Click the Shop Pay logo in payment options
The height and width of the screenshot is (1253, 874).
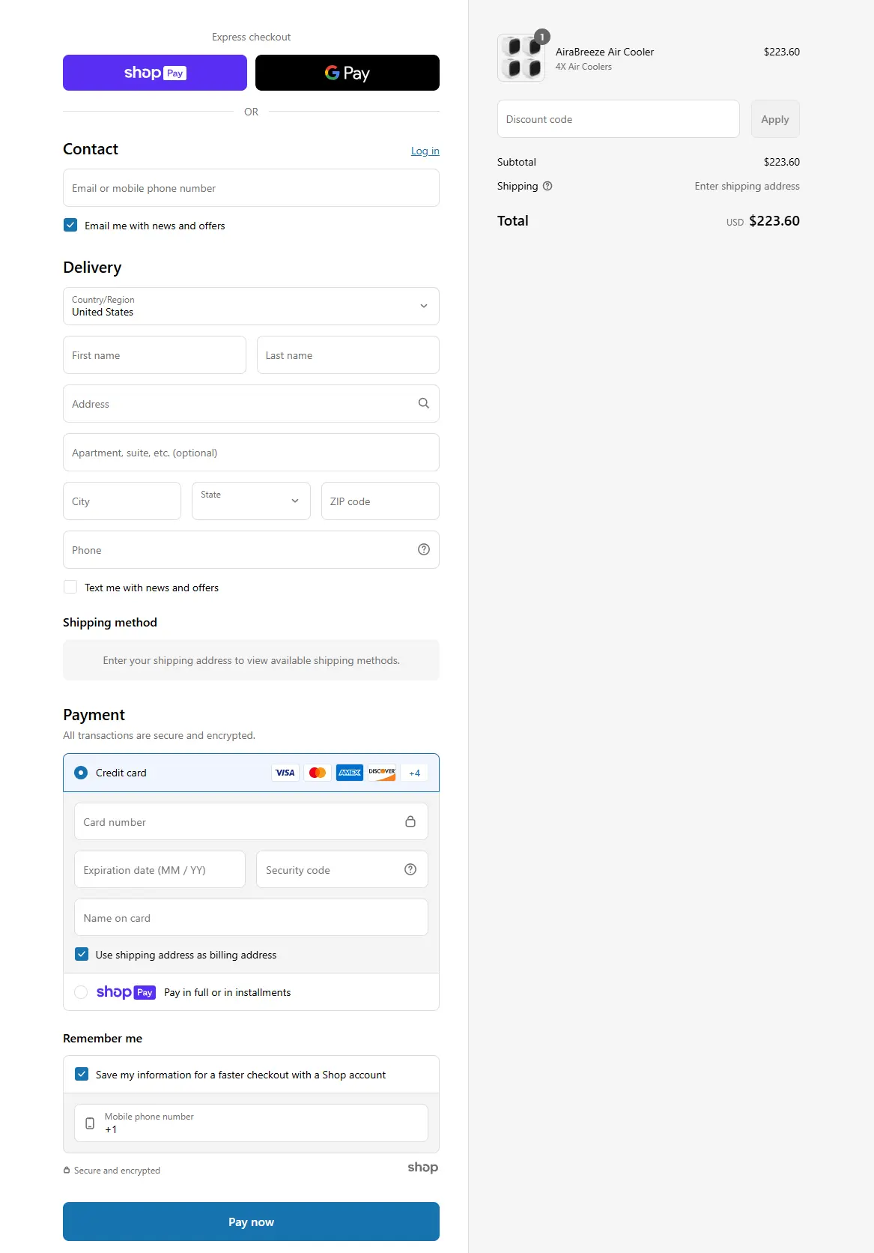coord(126,992)
